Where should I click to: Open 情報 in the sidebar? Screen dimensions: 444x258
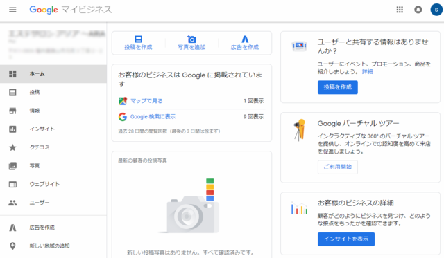coord(53,111)
